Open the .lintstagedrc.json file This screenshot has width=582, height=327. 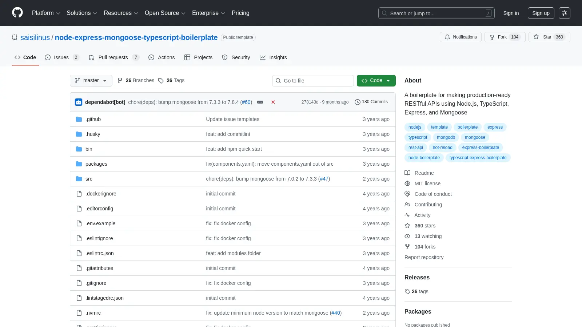(x=104, y=298)
